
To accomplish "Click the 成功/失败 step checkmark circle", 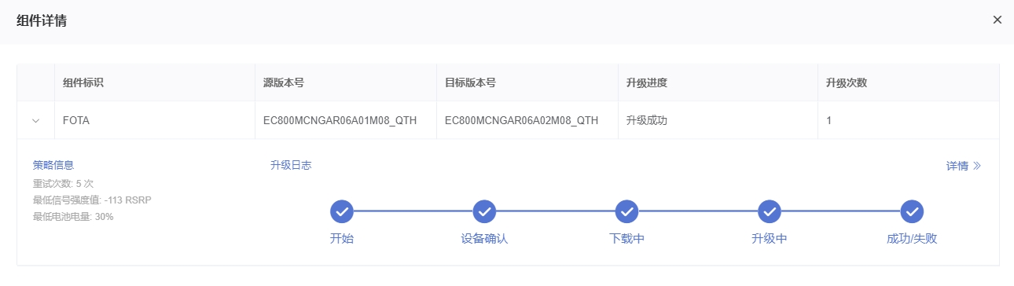I will pyautogui.click(x=912, y=211).
